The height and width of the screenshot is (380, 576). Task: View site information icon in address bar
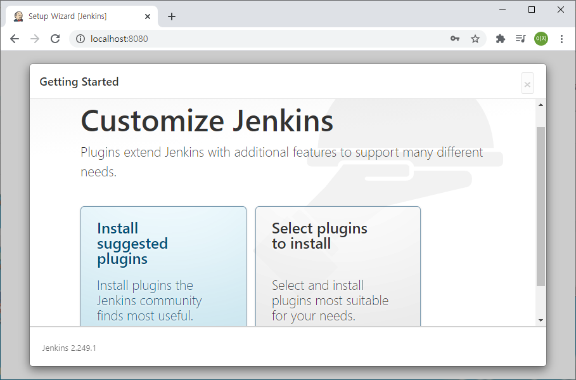(80, 39)
